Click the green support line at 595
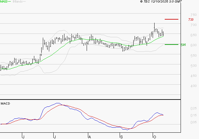The image size is (199, 139). 171,45
